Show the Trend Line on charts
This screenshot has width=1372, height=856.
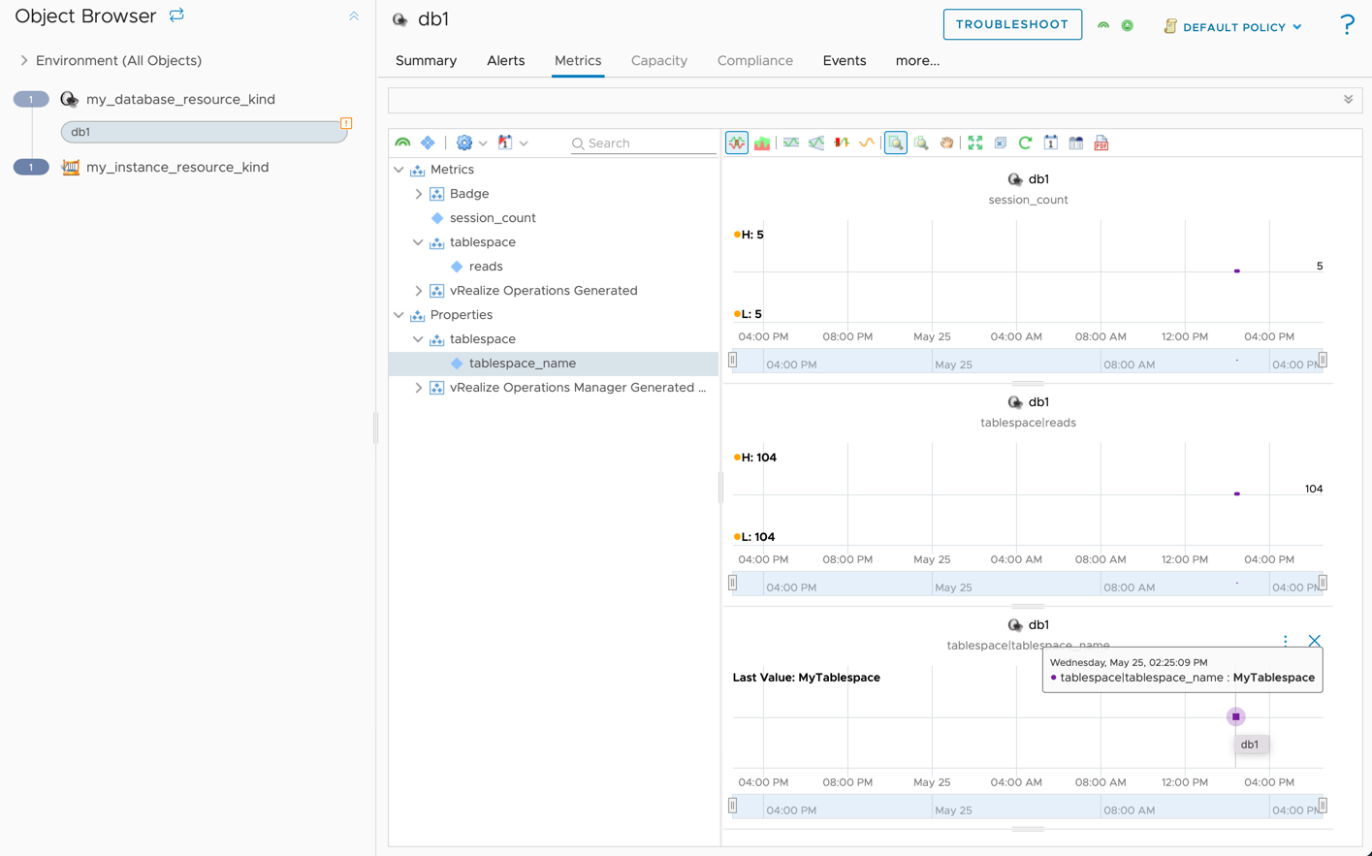[x=866, y=143]
